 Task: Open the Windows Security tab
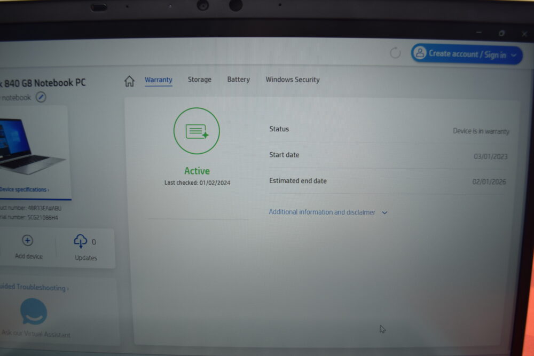point(293,80)
